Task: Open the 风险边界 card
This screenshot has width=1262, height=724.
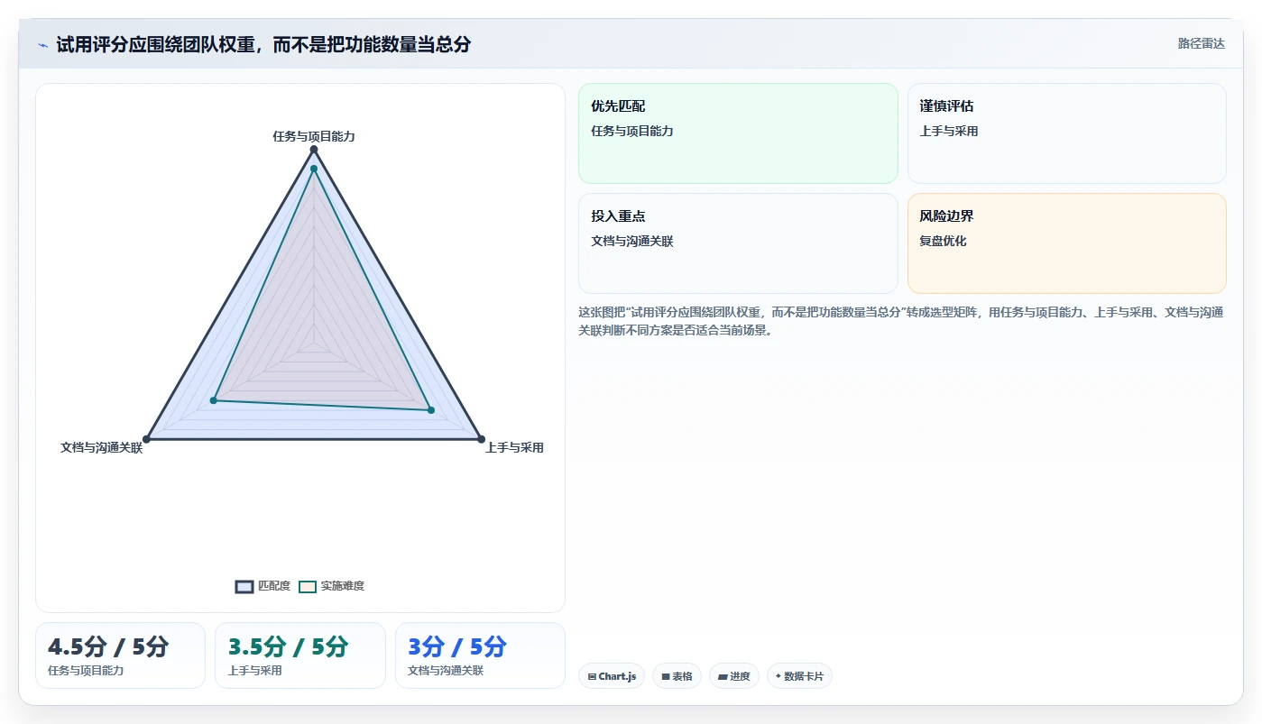Action: 1066,243
